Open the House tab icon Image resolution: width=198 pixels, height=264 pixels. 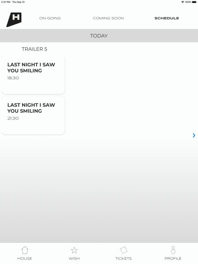pyautogui.click(x=25, y=250)
